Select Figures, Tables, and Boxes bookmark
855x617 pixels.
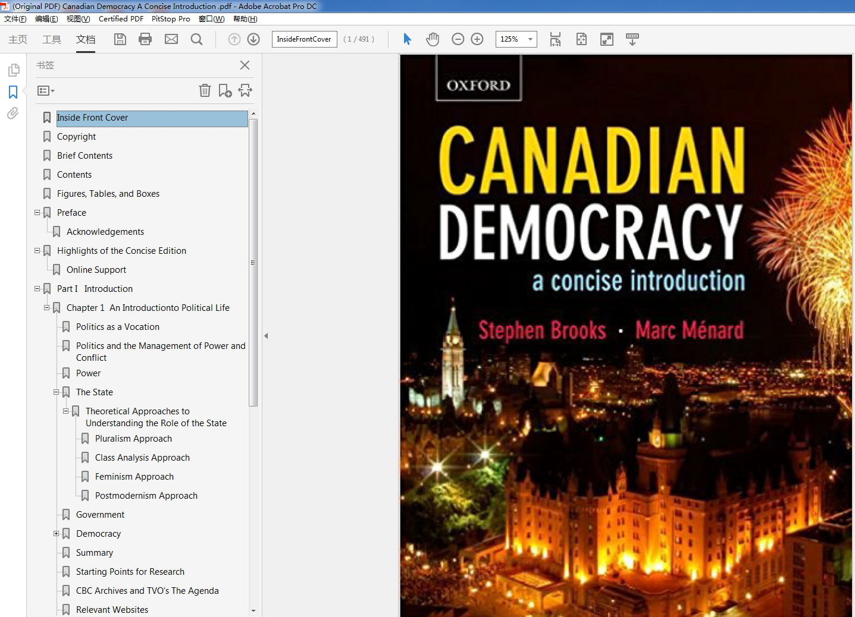[x=108, y=194]
